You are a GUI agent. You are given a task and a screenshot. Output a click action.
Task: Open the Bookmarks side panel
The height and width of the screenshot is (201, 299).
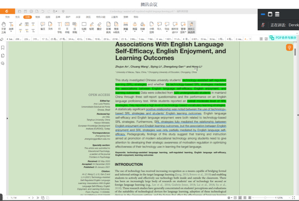(3, 48)
